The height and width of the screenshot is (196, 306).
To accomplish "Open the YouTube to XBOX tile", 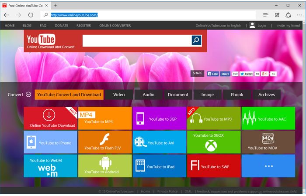I will (x=214, y=142).
